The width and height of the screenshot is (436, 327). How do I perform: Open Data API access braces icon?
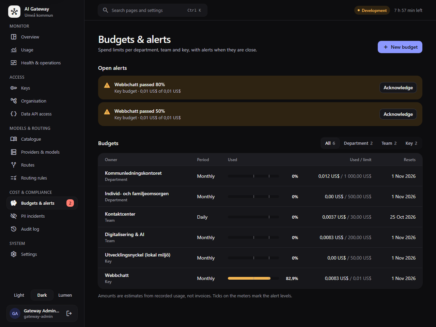coord(14,114)
